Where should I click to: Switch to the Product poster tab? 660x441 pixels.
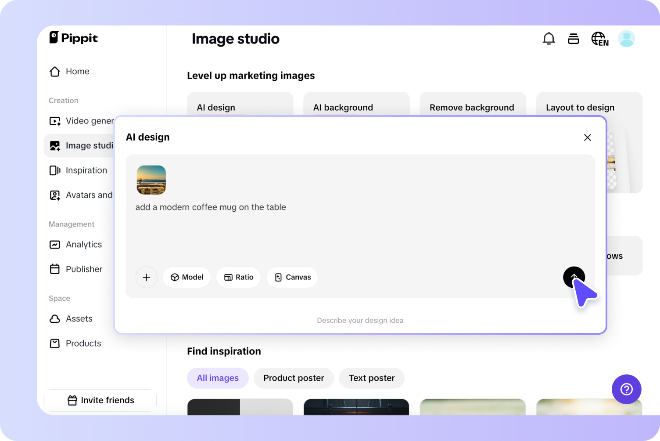click(293, 378)
